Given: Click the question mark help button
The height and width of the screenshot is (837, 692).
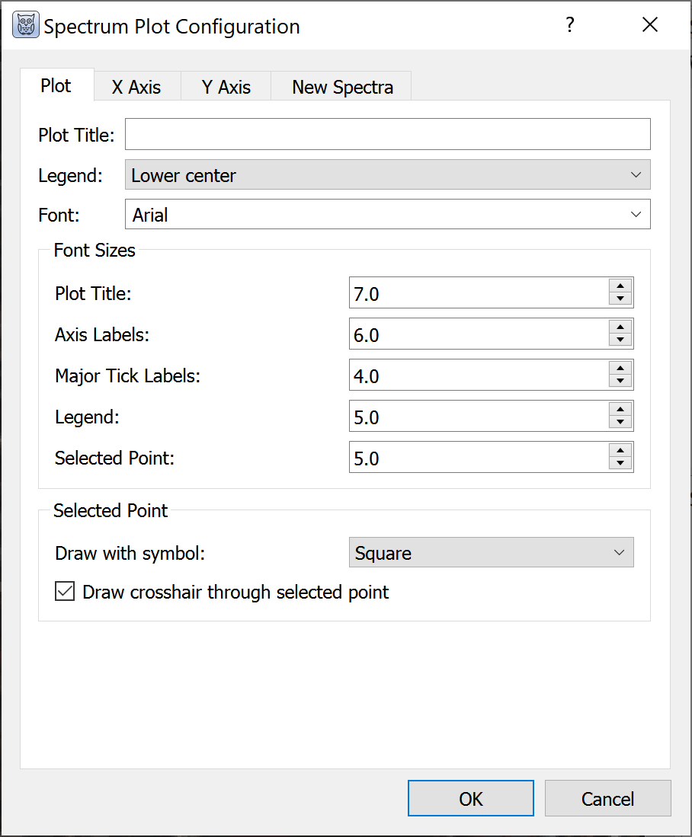Looking at the screenshot, I should (569, 25).
